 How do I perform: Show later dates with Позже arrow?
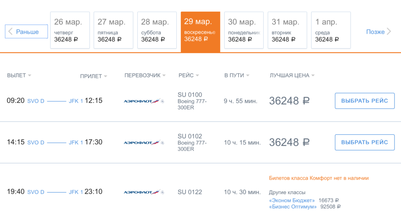(x=379, y=32)
